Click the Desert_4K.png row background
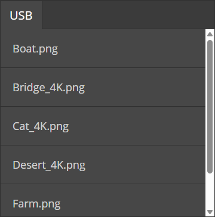This screenshot has height=217, width=215. 145,165
